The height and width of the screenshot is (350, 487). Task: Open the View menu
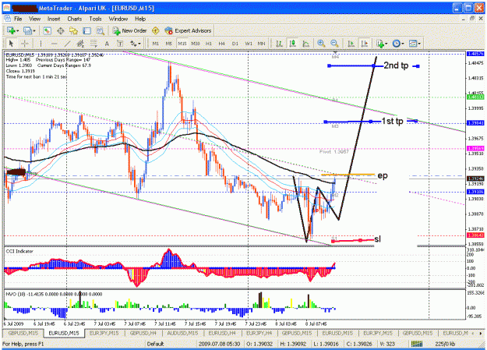34,19
